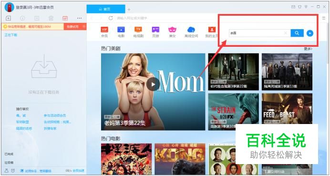Select the 垃圾箱 list
The image size is (330, 176).
[9, 163]
